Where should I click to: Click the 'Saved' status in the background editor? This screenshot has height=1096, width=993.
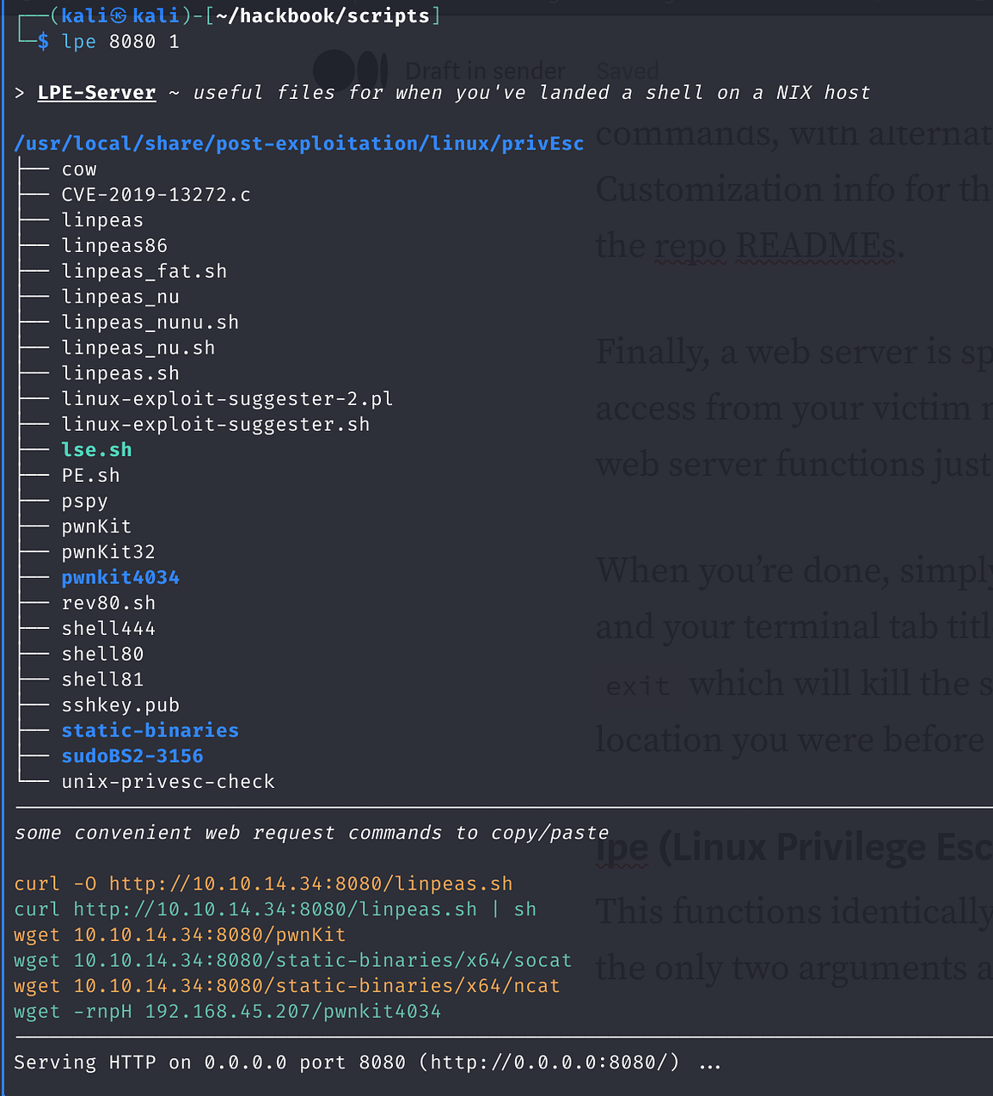tap(628, 71)
